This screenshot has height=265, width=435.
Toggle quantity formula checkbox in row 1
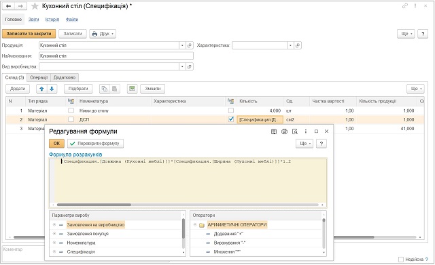(x=231, y=110)
